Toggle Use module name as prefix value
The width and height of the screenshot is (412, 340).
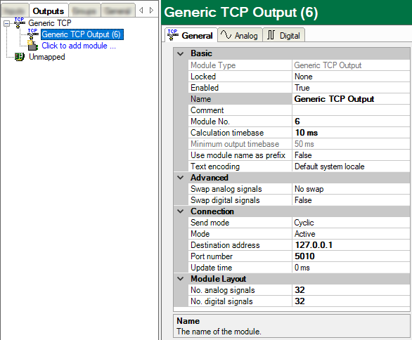click(351, 155)
